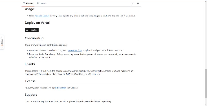Click the Deploy on Vercel heading
Screen dimensions: 207x106
(37, 23)
